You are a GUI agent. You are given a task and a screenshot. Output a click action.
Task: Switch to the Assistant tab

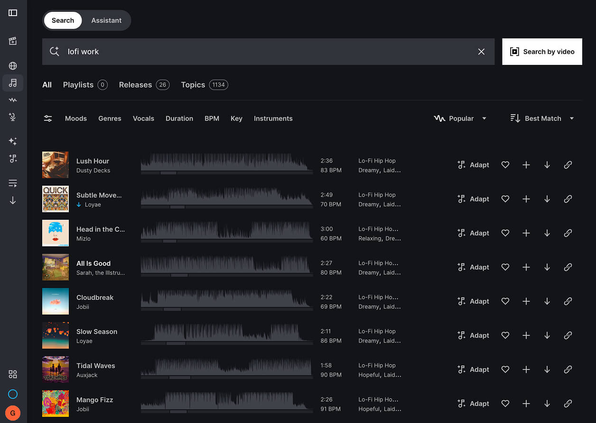point(106,20)
